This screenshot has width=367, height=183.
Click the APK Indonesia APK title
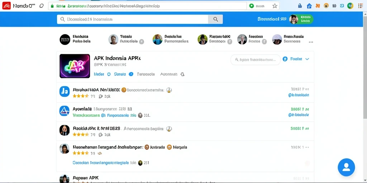tap(117, 58)
